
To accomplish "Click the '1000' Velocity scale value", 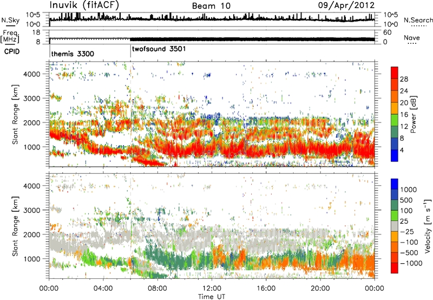I will coord(408,190).
